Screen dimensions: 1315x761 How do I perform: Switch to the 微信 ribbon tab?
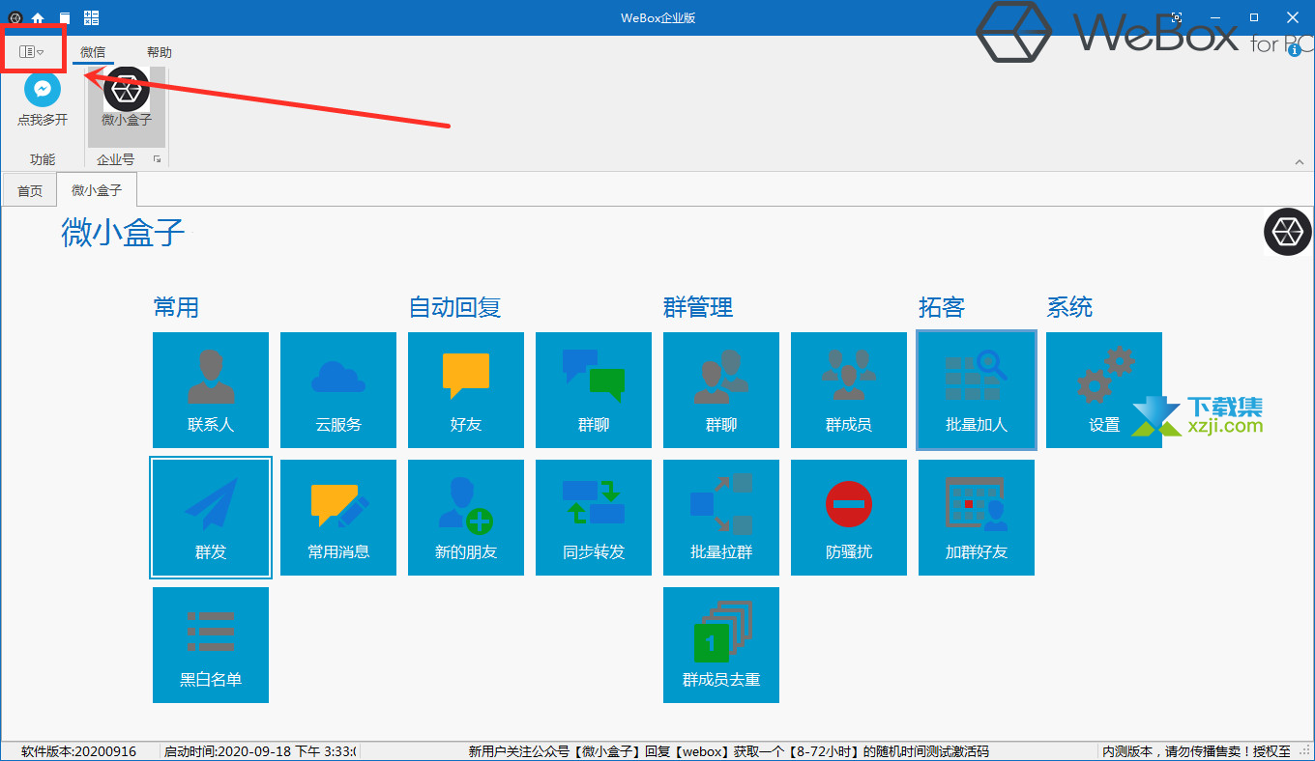(93, 52)
